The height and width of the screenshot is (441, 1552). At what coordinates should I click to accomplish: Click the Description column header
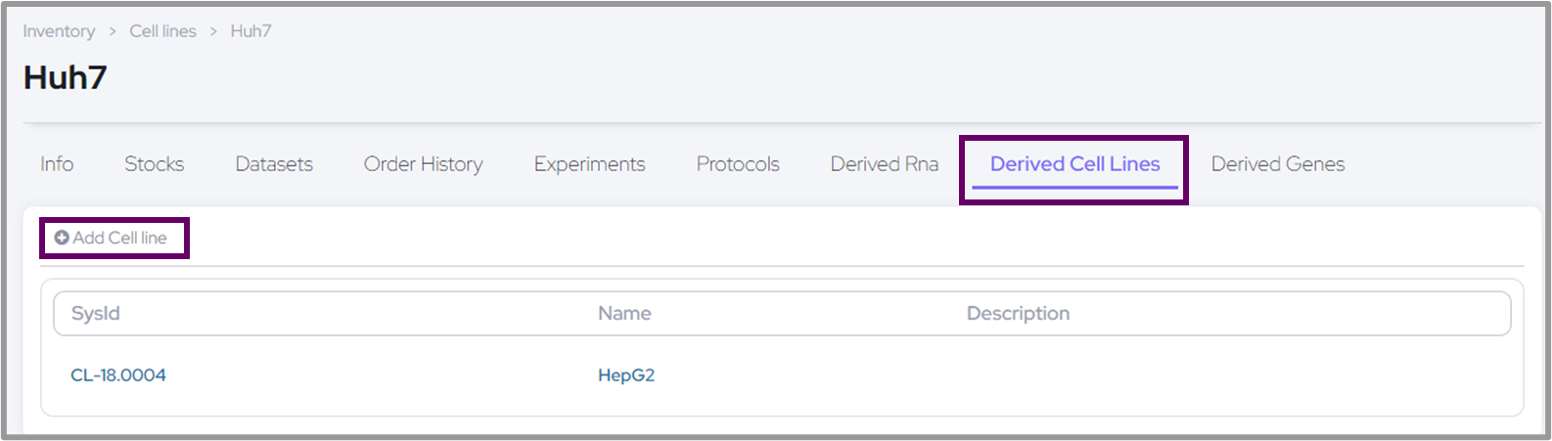tap(1018, 314)
